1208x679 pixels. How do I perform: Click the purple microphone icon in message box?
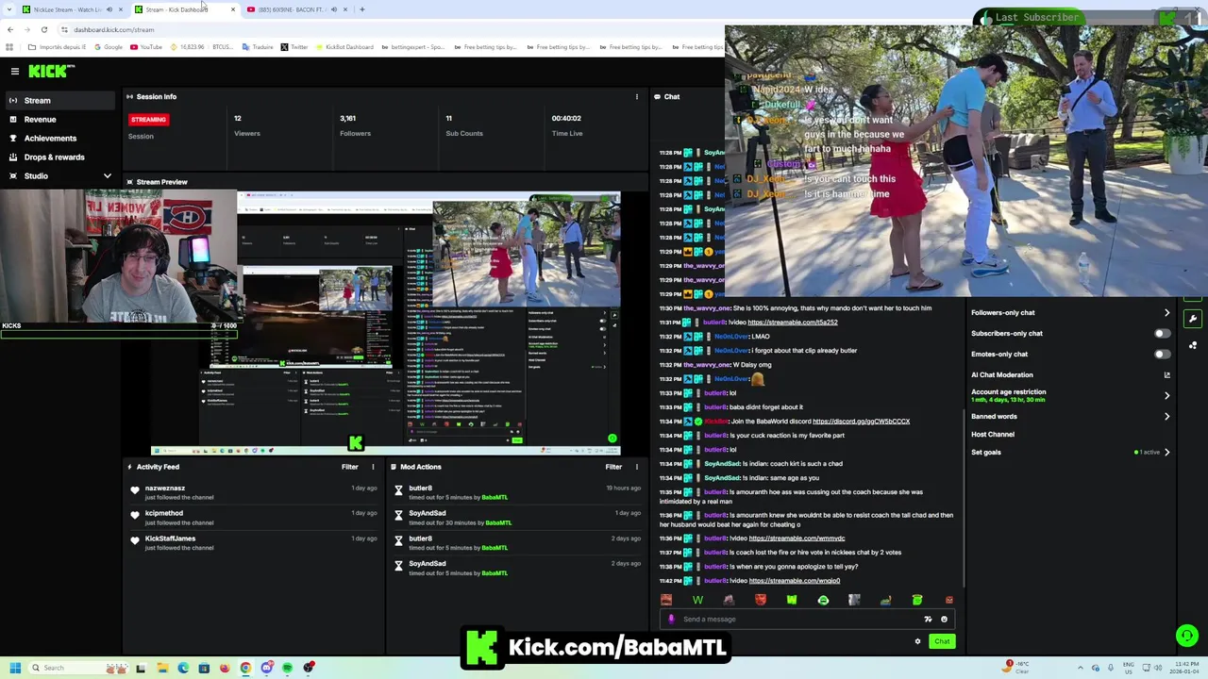[x=671, y=620]
